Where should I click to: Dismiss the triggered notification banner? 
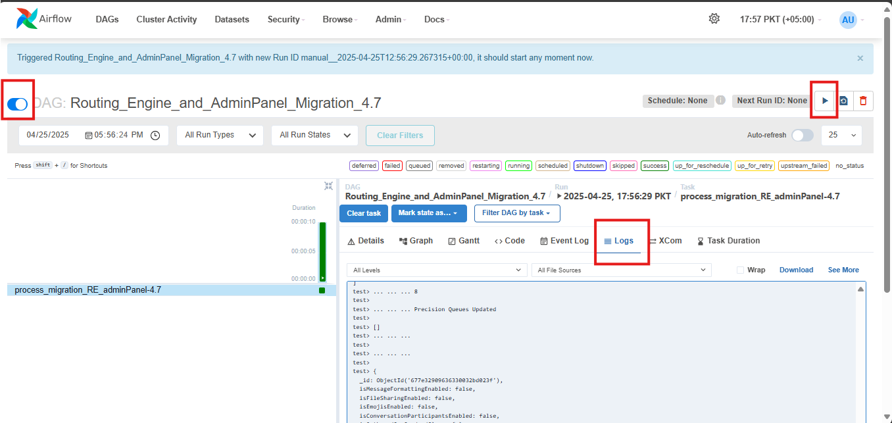860,58
